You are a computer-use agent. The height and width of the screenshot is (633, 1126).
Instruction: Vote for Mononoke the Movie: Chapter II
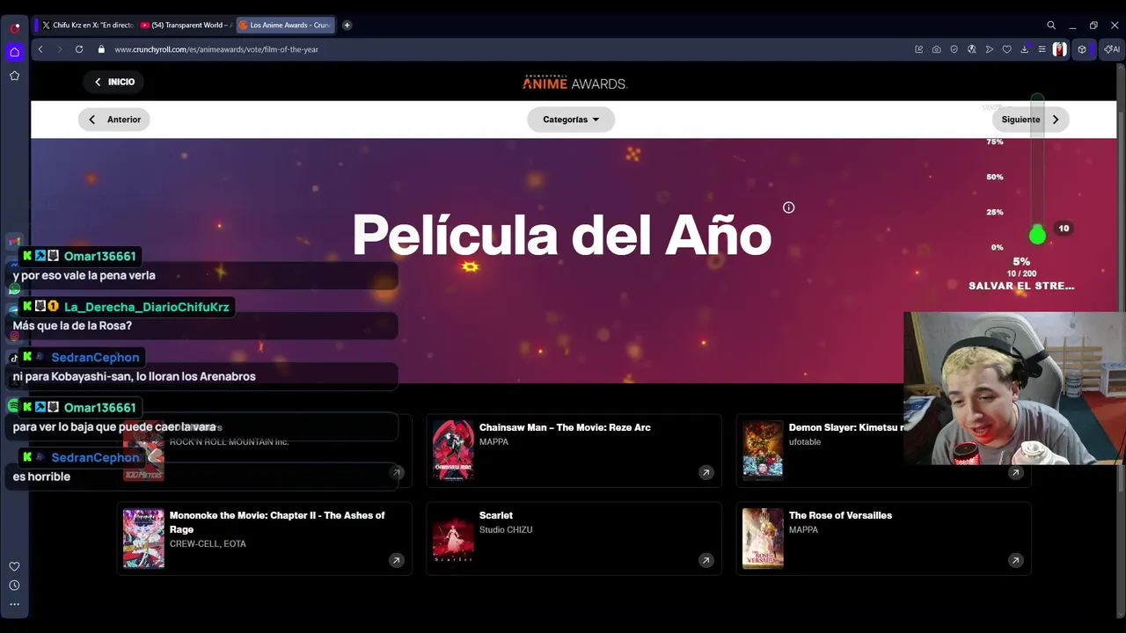point(264,538)
